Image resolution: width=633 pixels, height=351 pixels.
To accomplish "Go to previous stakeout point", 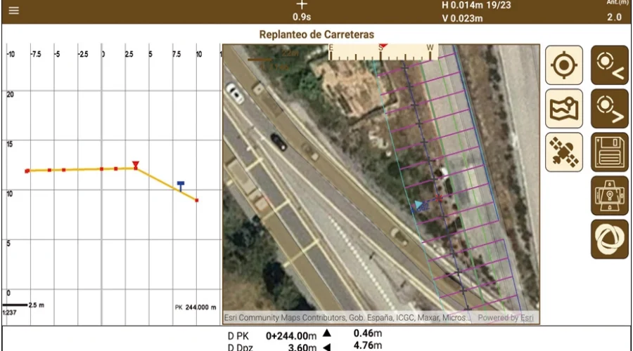I will (609, 65).
